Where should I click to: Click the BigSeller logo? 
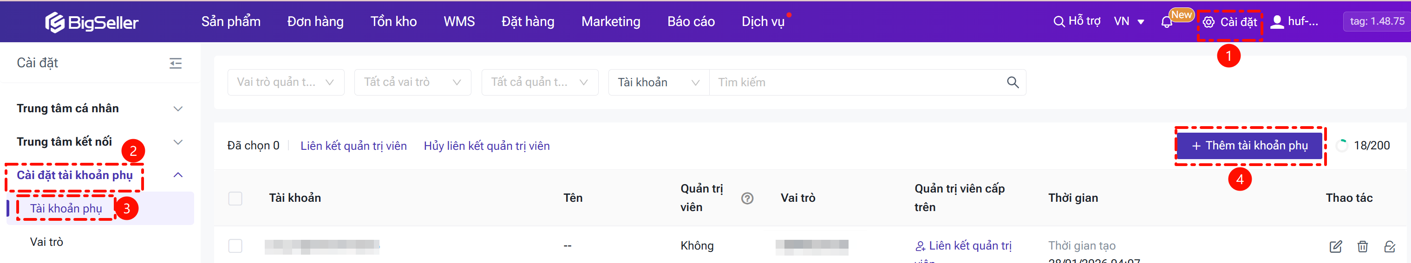[91, 22]
